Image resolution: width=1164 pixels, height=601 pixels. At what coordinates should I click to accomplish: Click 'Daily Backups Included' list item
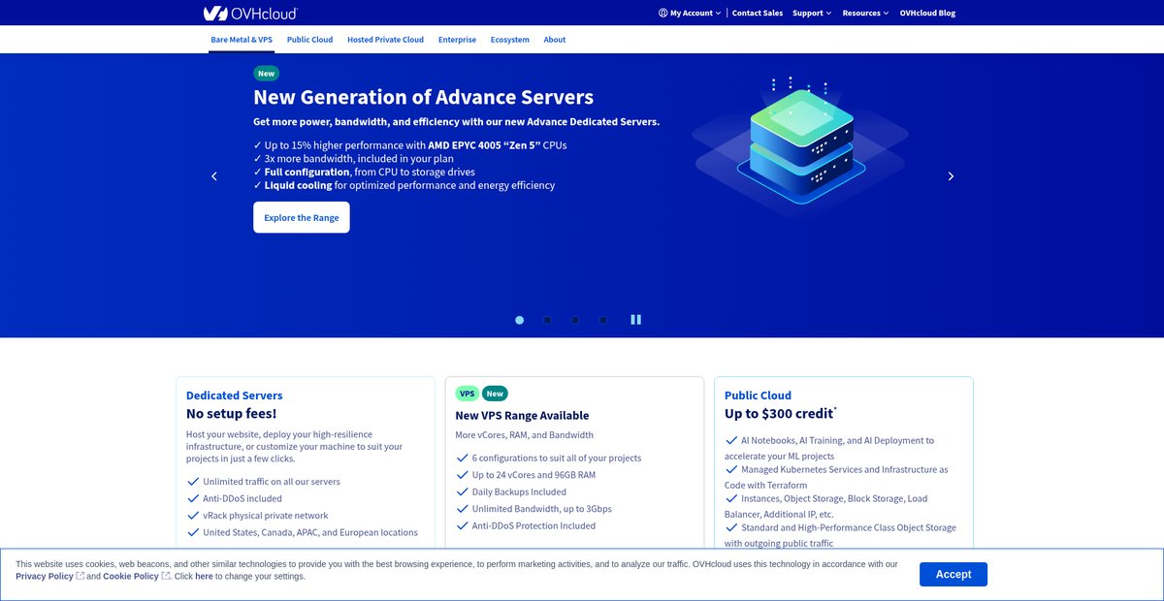pos(519,491)
